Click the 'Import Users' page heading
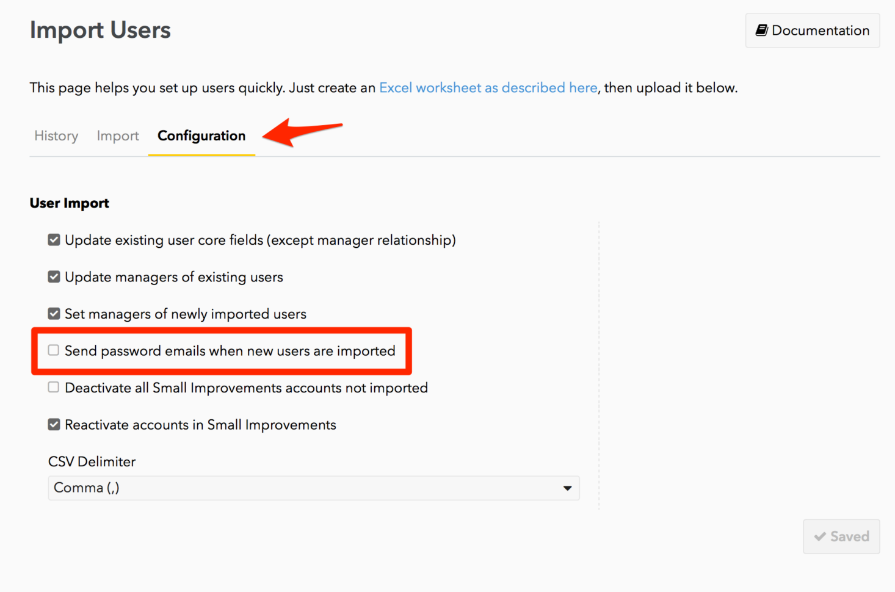Screen dimensions: 895x592 tap(100, 31)
